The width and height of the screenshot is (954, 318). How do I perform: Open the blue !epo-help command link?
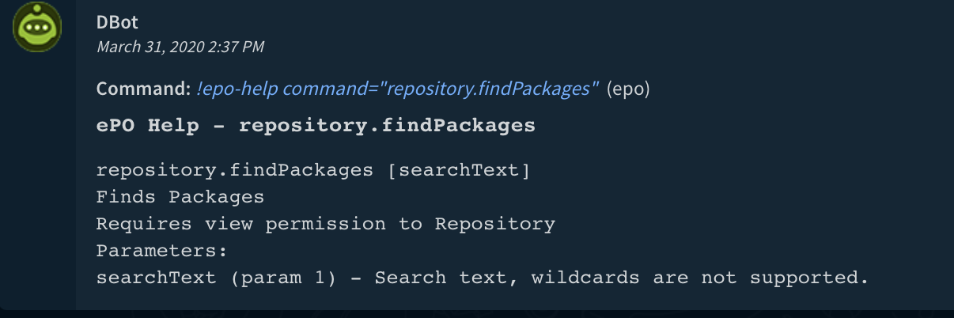coord(397,89)
